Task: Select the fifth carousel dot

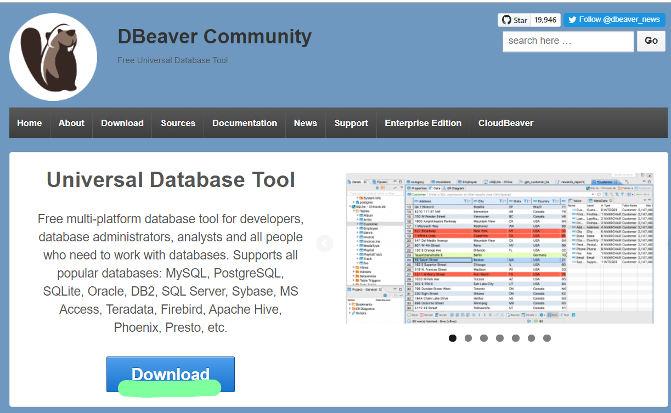Action: click(x=516, y=338)
